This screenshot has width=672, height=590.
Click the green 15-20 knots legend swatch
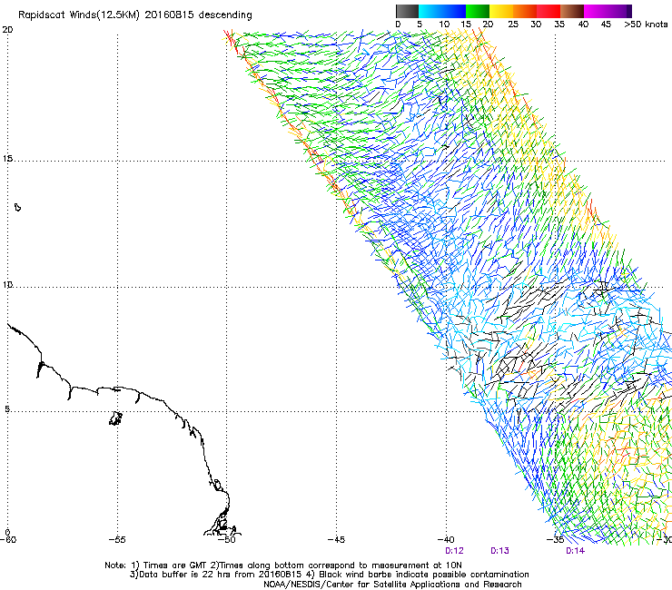[x=478, y=11]
